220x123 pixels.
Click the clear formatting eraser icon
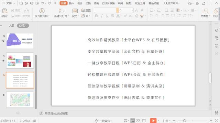click(136, 16)
